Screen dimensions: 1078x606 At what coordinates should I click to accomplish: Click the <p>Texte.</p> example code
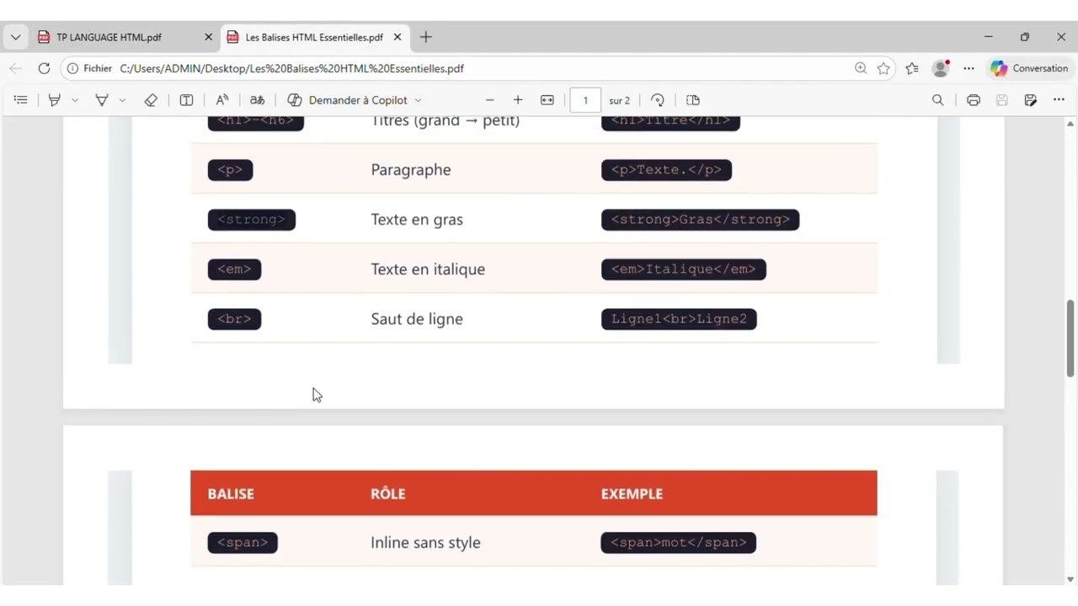(666, 169)
